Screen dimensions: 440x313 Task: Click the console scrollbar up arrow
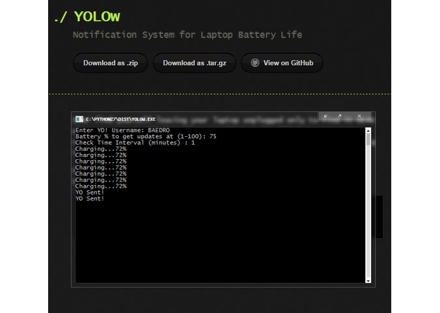tap(368, 131)
